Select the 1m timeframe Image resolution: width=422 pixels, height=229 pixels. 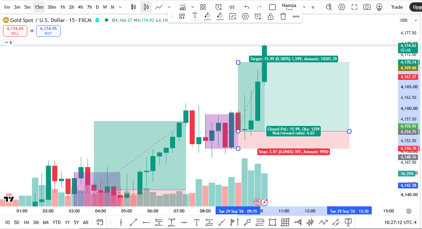[6, 7]
